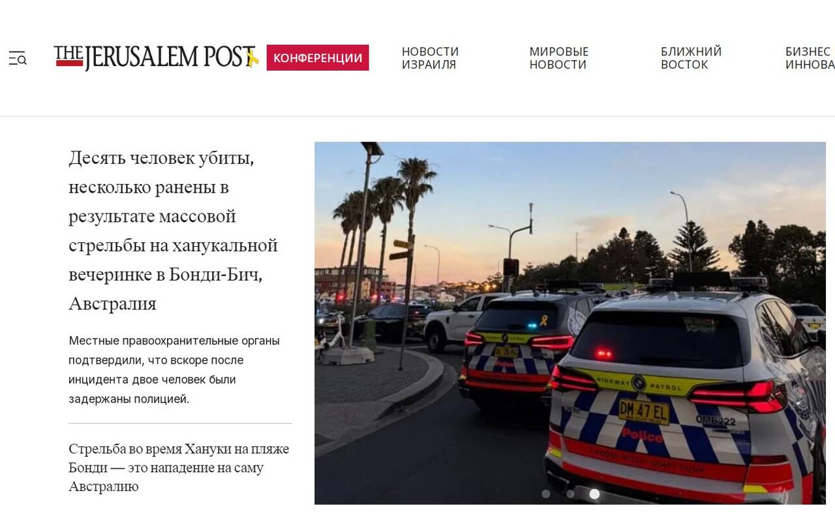Switch to second carousel slide dot
The image size is (835, 515).
[x=570, y=494]
